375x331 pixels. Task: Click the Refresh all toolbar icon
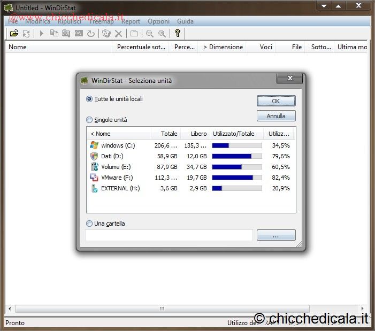tap(26, 33)
